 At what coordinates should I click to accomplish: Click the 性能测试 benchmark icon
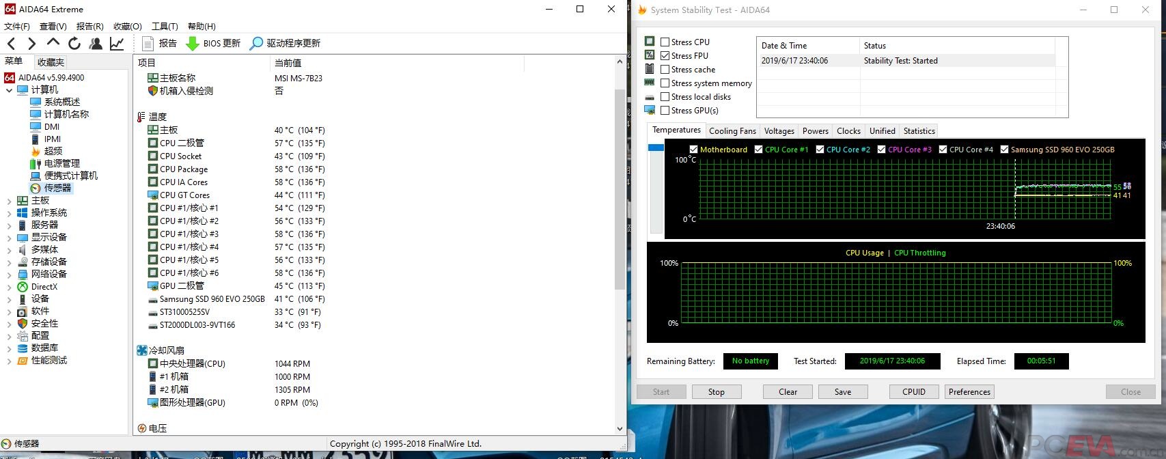[x=23, y=360]
